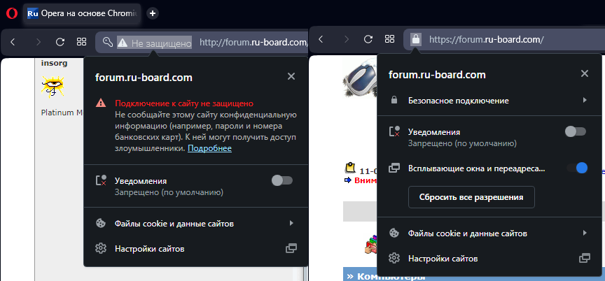Reload the page in the http window

tap(60, 42)
